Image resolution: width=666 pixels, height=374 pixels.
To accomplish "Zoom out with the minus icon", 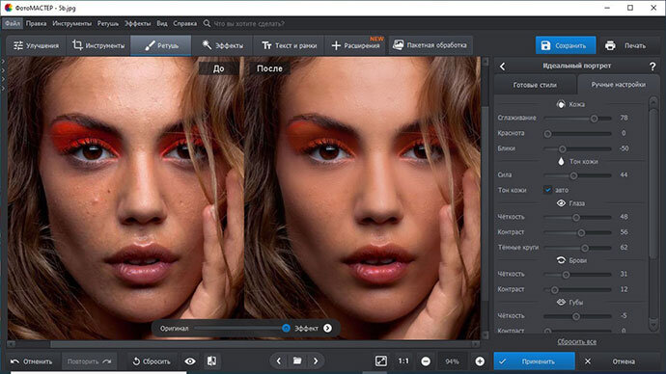I will click(x=426, y=361).
